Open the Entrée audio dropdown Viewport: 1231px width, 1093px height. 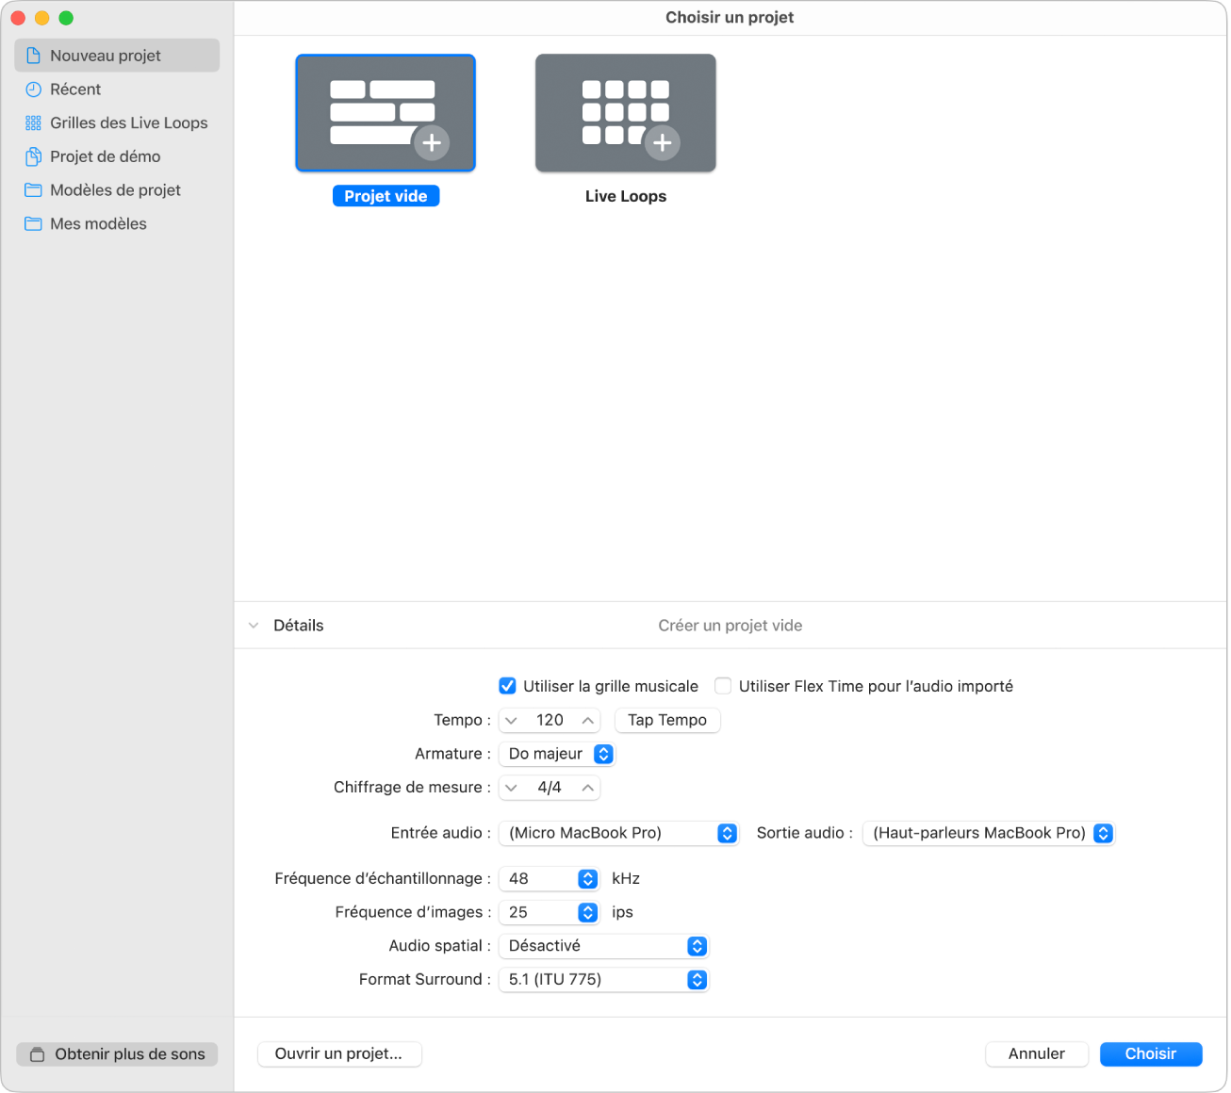click(618, 833)
